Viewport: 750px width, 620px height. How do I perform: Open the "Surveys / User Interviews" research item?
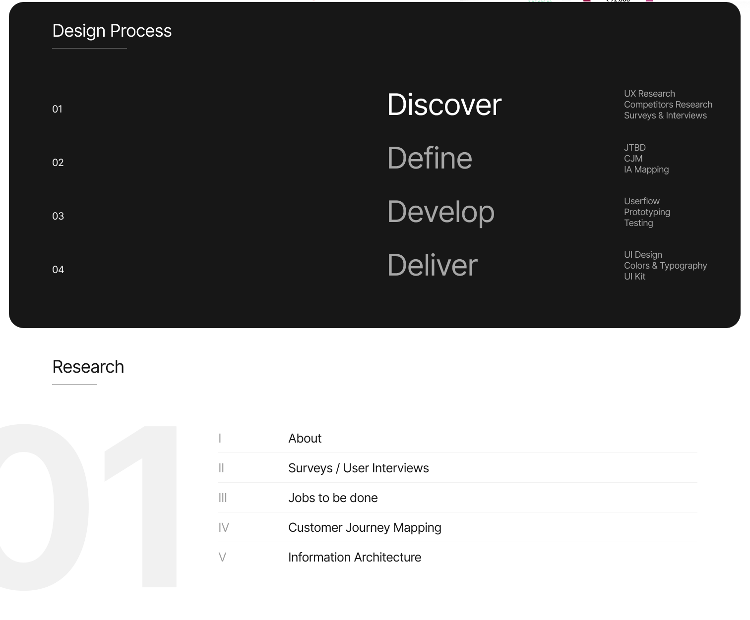pos(359,468)
